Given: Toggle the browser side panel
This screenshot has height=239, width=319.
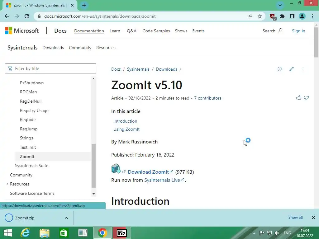Looking at the screenshot, I should (x=292, y=16).
